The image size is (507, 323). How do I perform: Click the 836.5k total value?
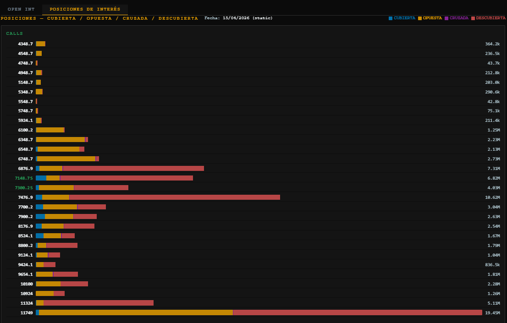492,265
